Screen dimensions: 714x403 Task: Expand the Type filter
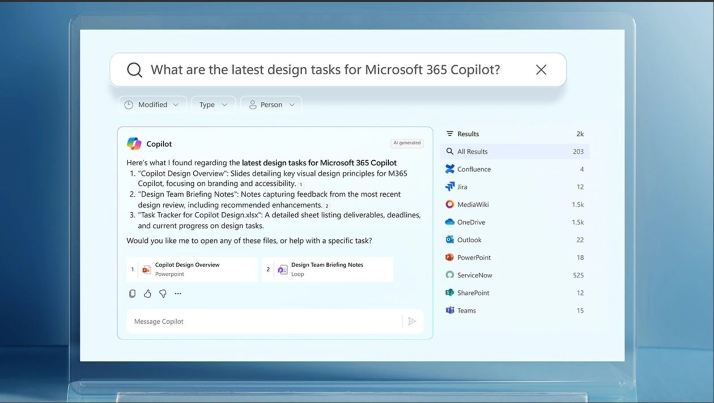click(214, 104)
